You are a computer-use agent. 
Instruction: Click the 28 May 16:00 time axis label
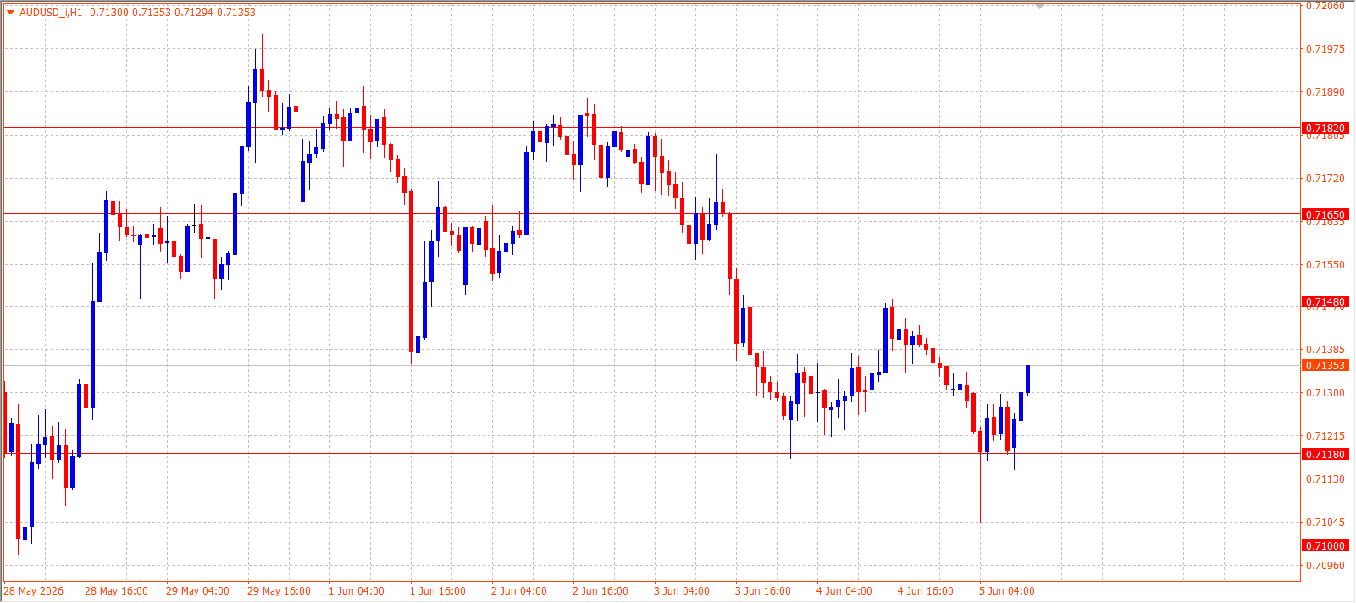pyautogui.click(x=116, y=591)
